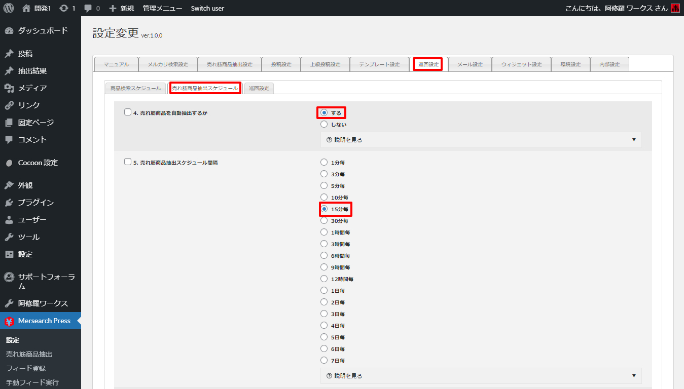Click the プラグイン plugin icon in sidebar
The image size is (684, 389).
[9, 203]
